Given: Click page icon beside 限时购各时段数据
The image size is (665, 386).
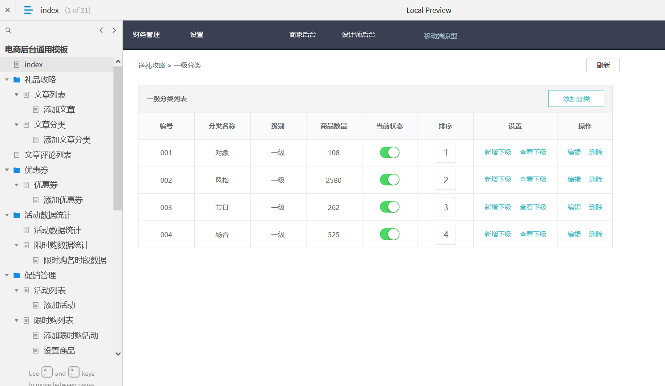Looking at the screenshot, I should click(36, 260).
